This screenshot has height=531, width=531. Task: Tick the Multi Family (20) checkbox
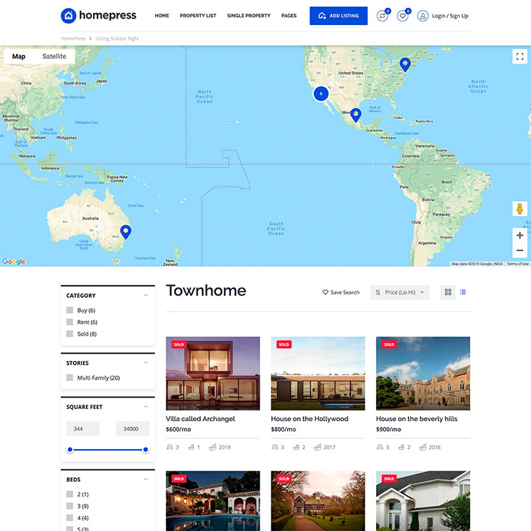coord(70,377)
